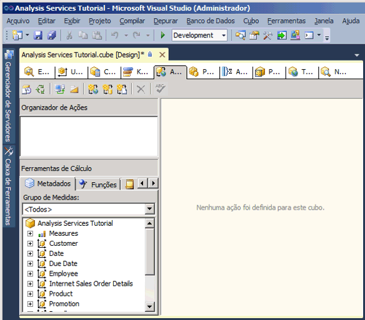Open the Solution Explorer toolbar icon
The width and height of the screenshot is (365, 320).
pyautogui.click(x=240, y=36)
